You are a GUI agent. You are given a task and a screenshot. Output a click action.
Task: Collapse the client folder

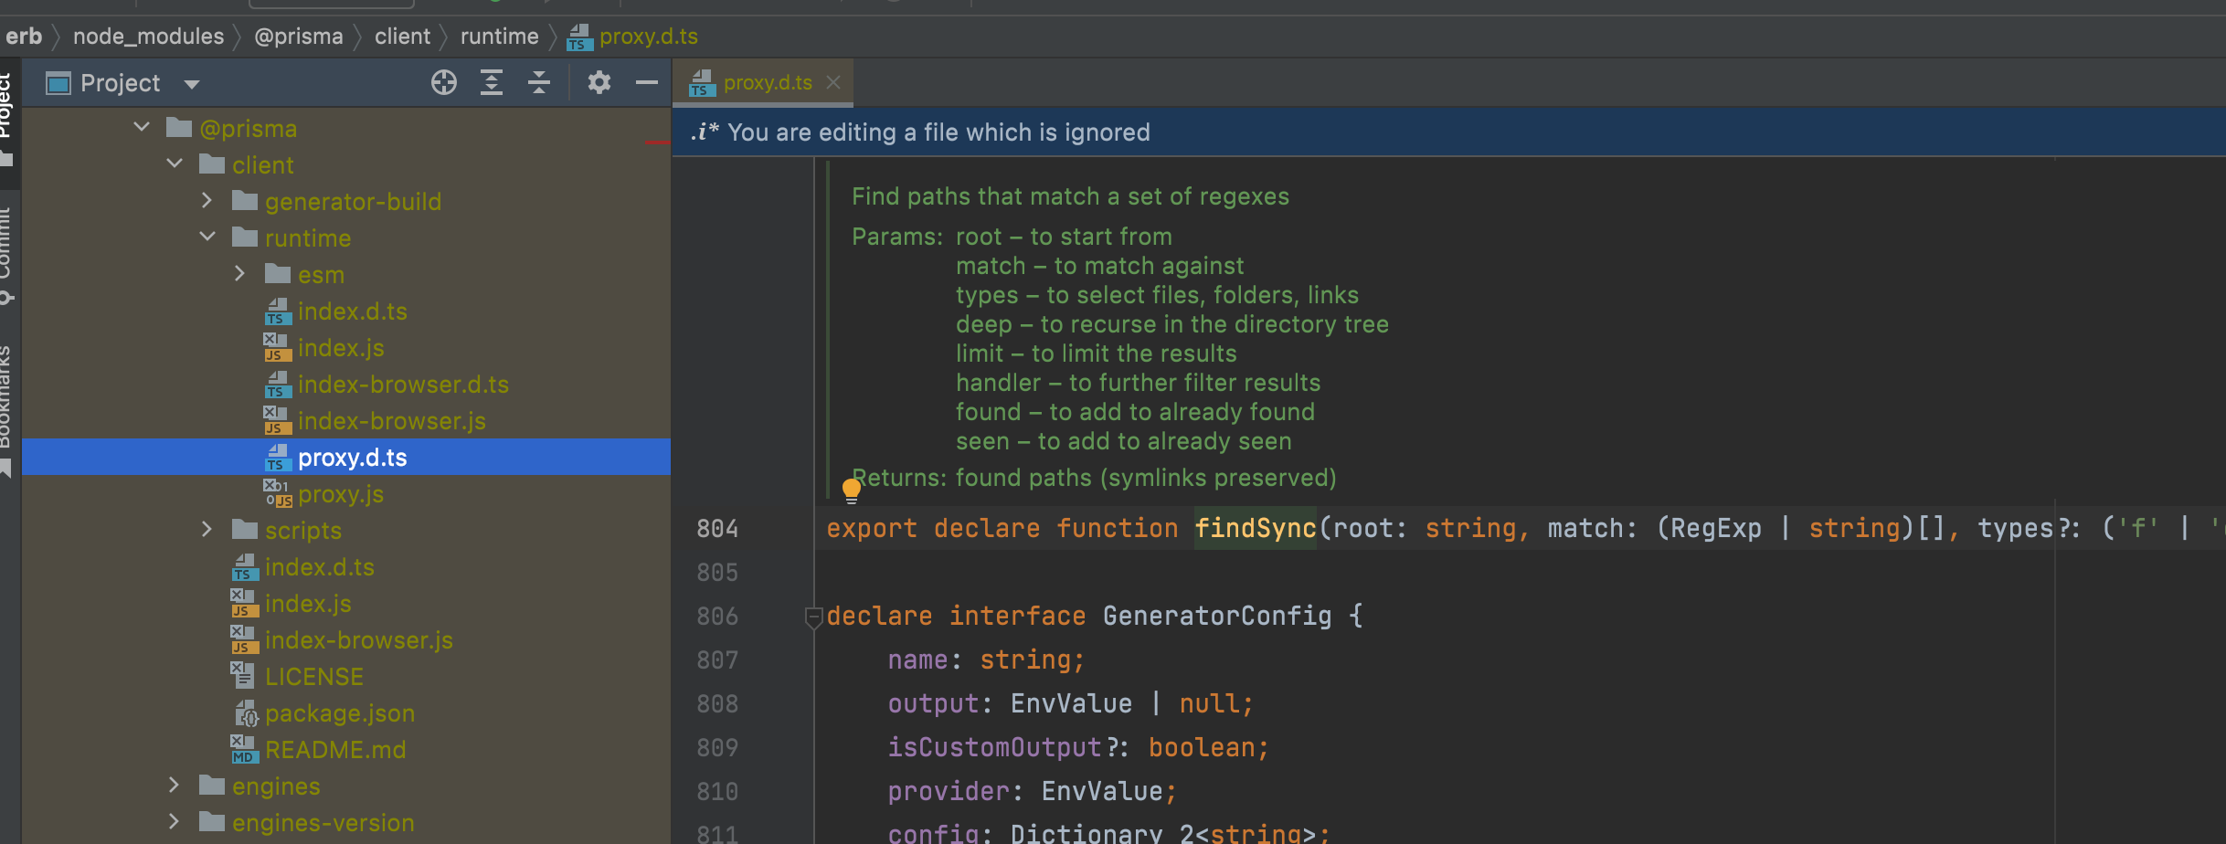tap(175, 164)
